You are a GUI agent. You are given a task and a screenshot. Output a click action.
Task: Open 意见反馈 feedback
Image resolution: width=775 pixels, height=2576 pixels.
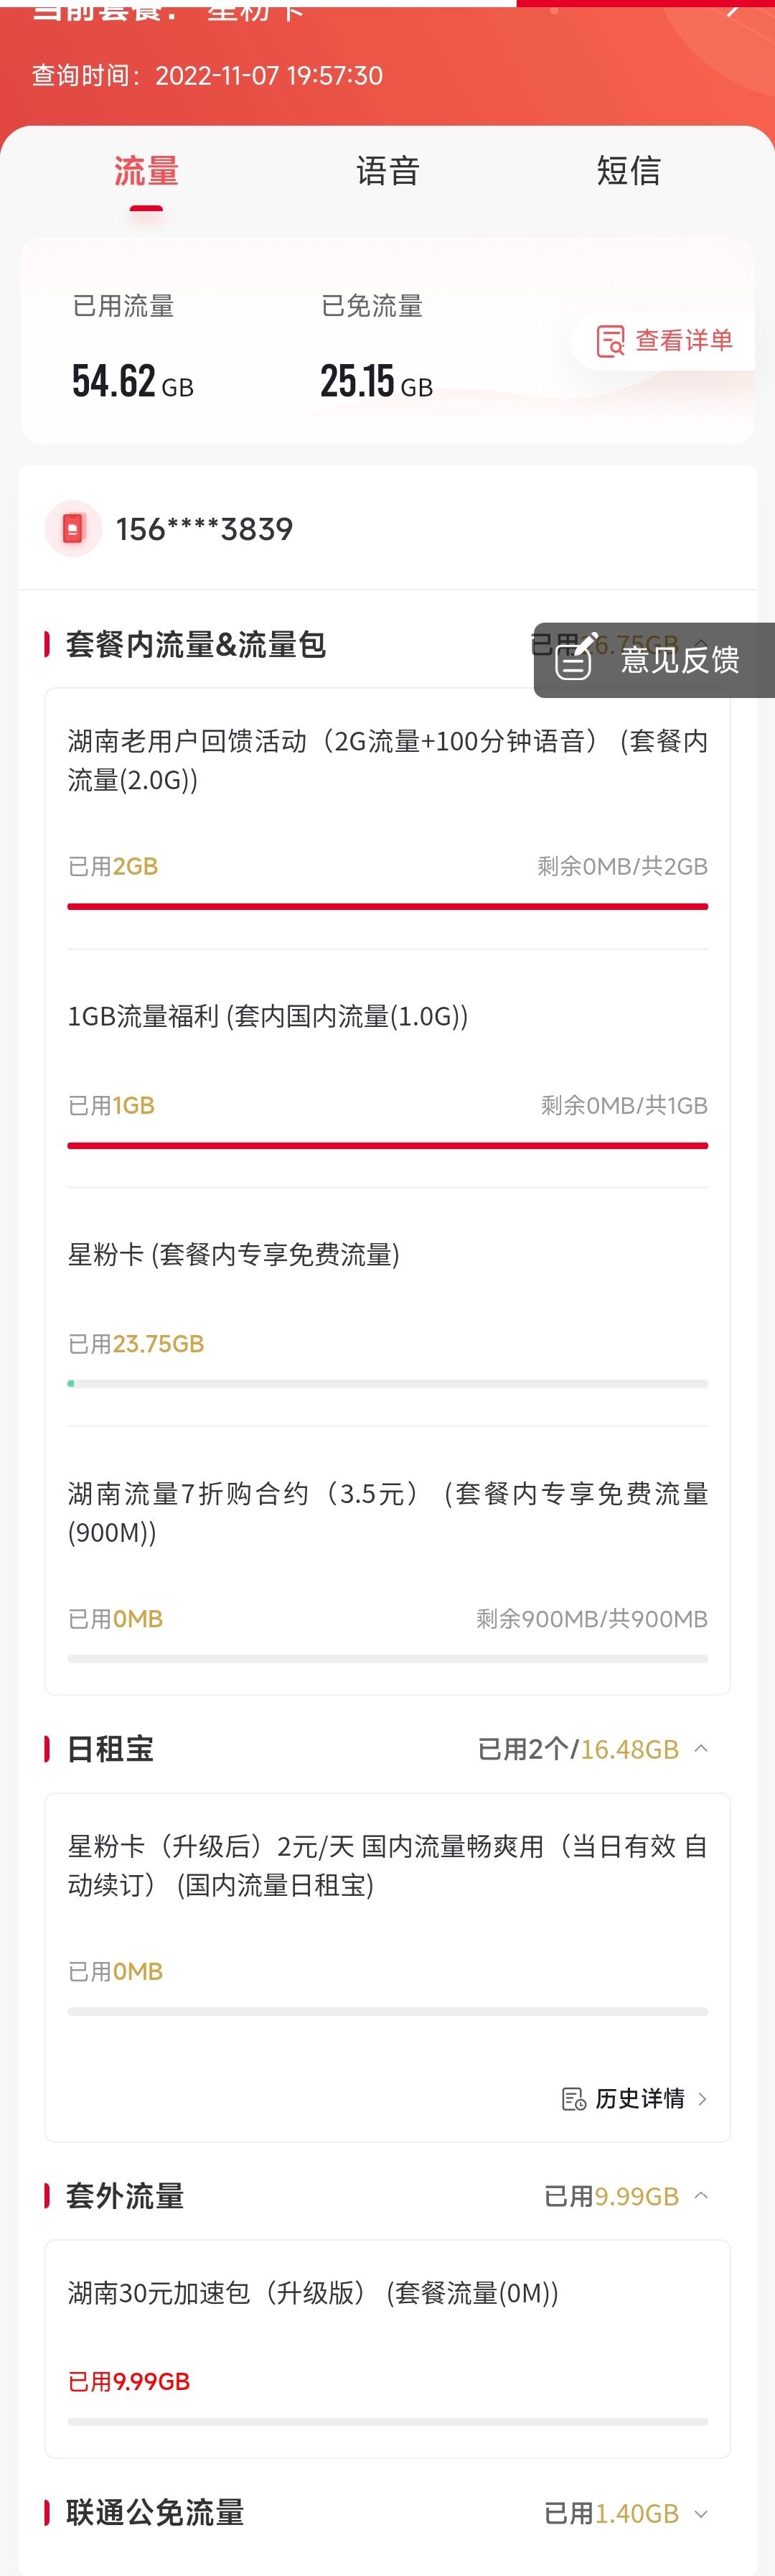tap(679, 660)
